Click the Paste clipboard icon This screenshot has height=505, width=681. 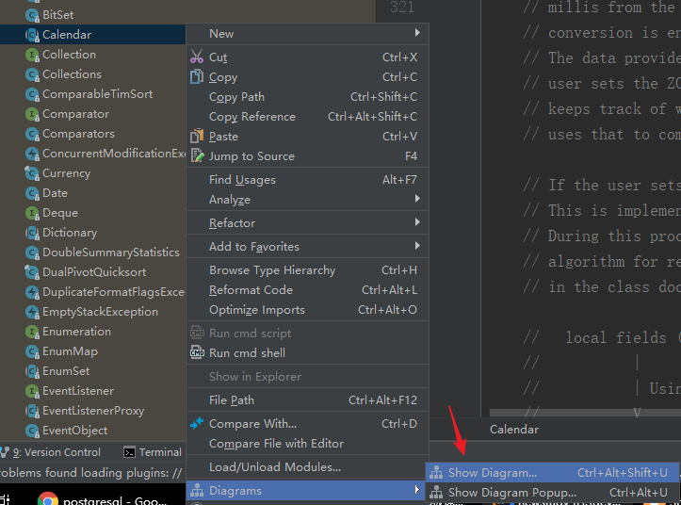[197, 137]
